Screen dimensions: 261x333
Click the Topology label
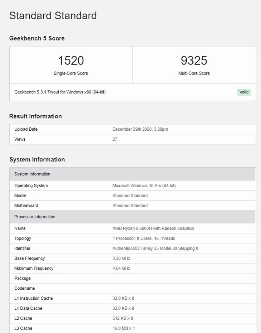click(x=23, y=238)
